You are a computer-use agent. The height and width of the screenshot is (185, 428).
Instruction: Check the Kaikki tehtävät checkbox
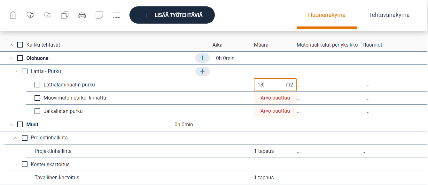20,45
